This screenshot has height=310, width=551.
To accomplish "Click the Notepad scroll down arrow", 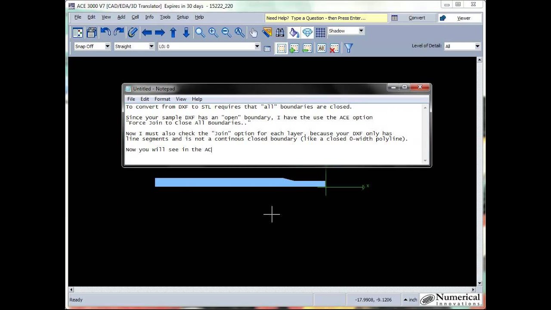I will (x=426, y=160).
